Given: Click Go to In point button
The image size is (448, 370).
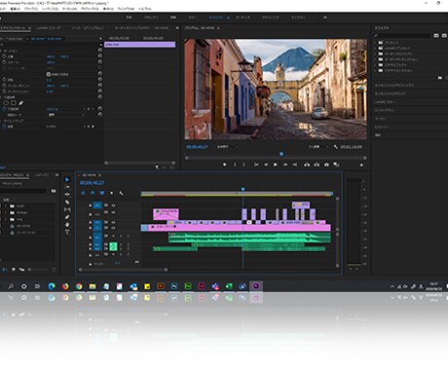Looking at the screenshot, I should click(256, 165).
